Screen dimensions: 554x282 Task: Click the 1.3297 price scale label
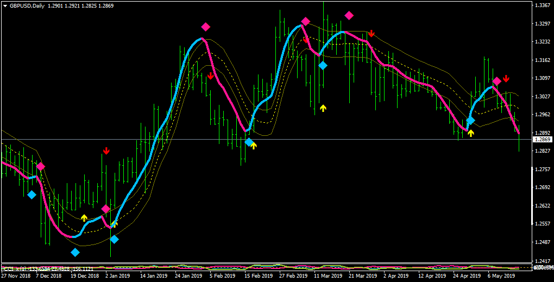[542, 24]
